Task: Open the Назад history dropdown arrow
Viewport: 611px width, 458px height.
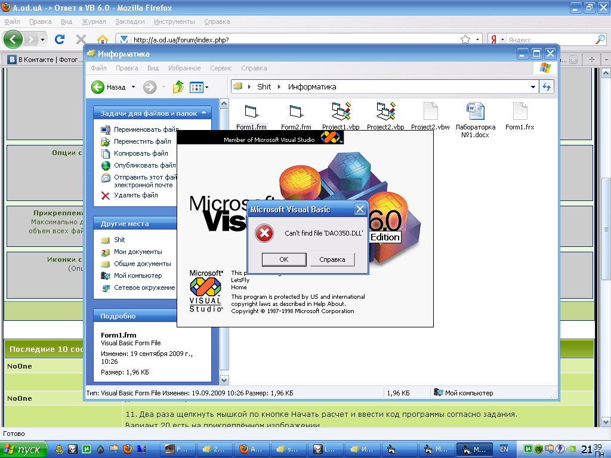Action: click(x=133, y=87)
